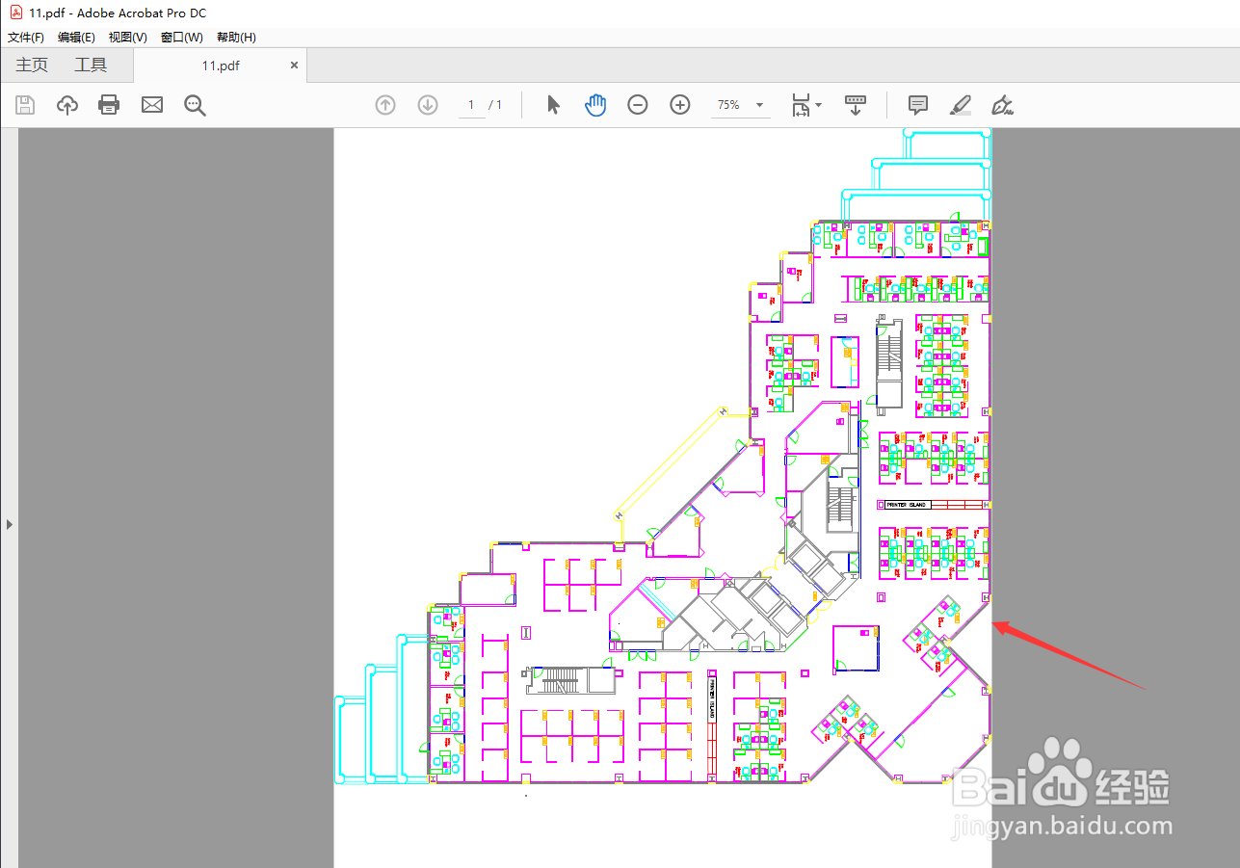The height and width of the screenshot is (868, 1240).
Task: Print the document using the printer icon
Action: pyautogui.click(x=109, y=105)
